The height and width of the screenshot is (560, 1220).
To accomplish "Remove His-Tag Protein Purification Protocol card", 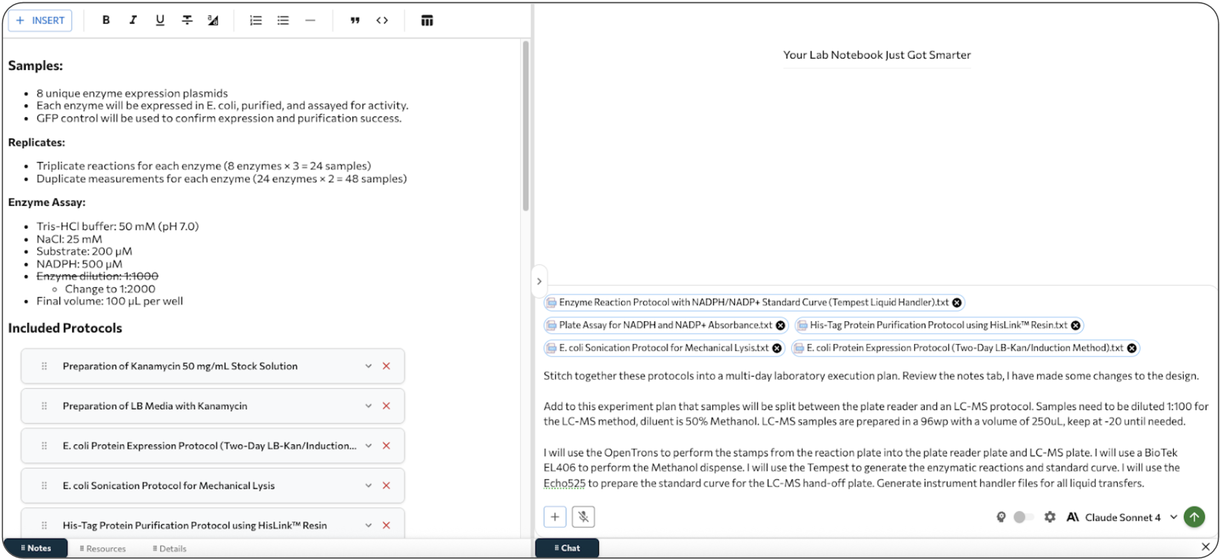I will click(387, 525).
